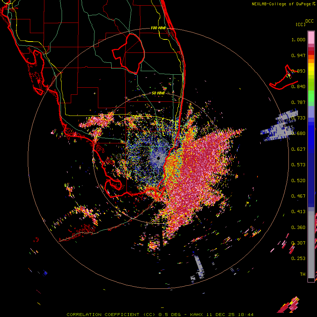Screen dimensions: 317x317
Task: Pick the pink top color bar segment
Action: point(311,37)
